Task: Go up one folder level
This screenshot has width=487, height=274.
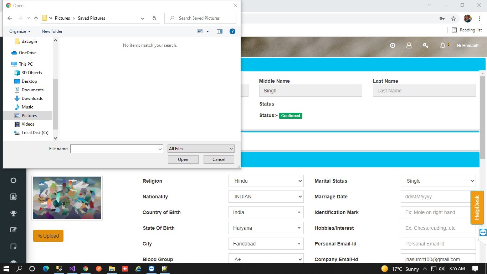Action: [x=36, y=18]
